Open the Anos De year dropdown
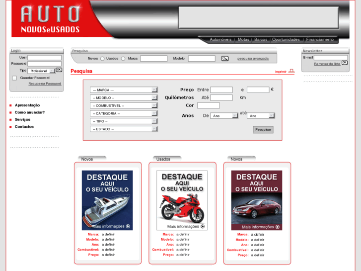Viewport: 361px width, 271px height. point(224,116)
